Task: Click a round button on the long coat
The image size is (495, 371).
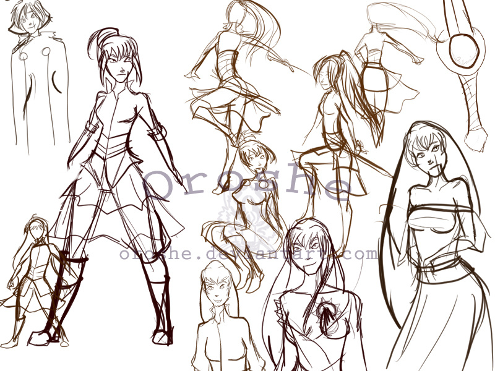Action: (x=23, y=57)
